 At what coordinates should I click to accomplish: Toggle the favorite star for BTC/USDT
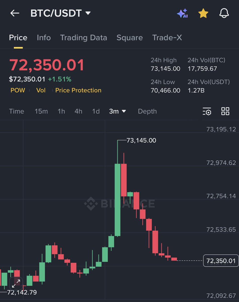coord(203,13)
